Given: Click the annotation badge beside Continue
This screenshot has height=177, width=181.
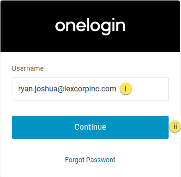Looking at the screenshot, I should [175, 127].
